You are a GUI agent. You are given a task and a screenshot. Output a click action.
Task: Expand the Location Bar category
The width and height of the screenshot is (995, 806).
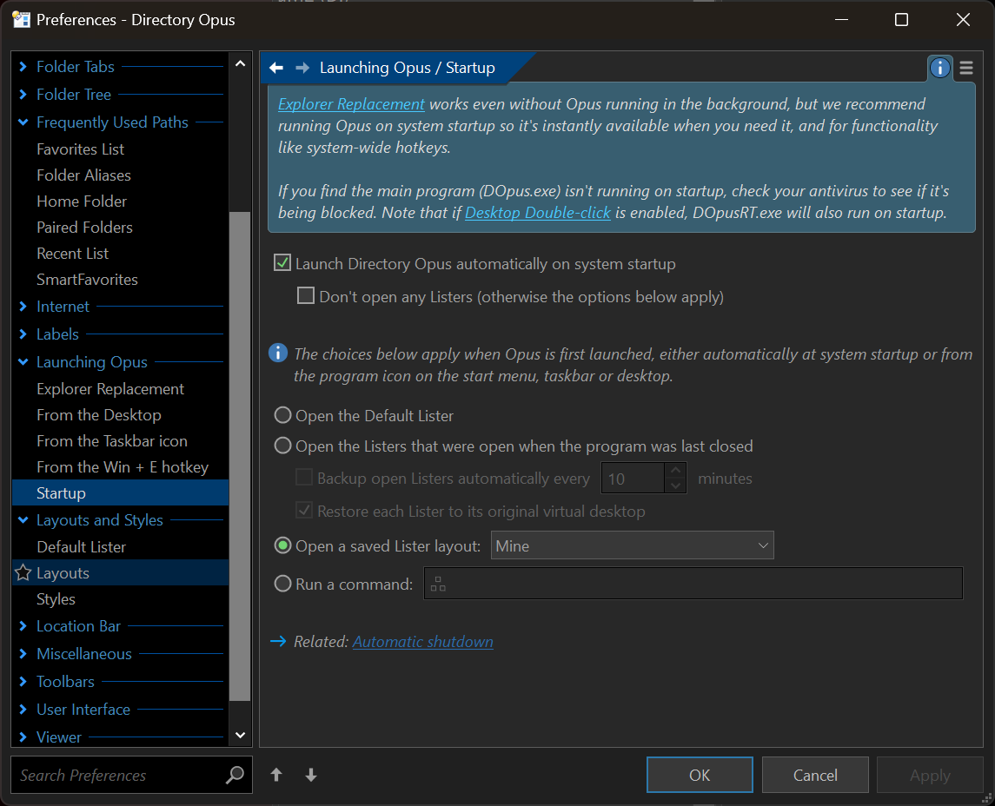tap(23, 626)
